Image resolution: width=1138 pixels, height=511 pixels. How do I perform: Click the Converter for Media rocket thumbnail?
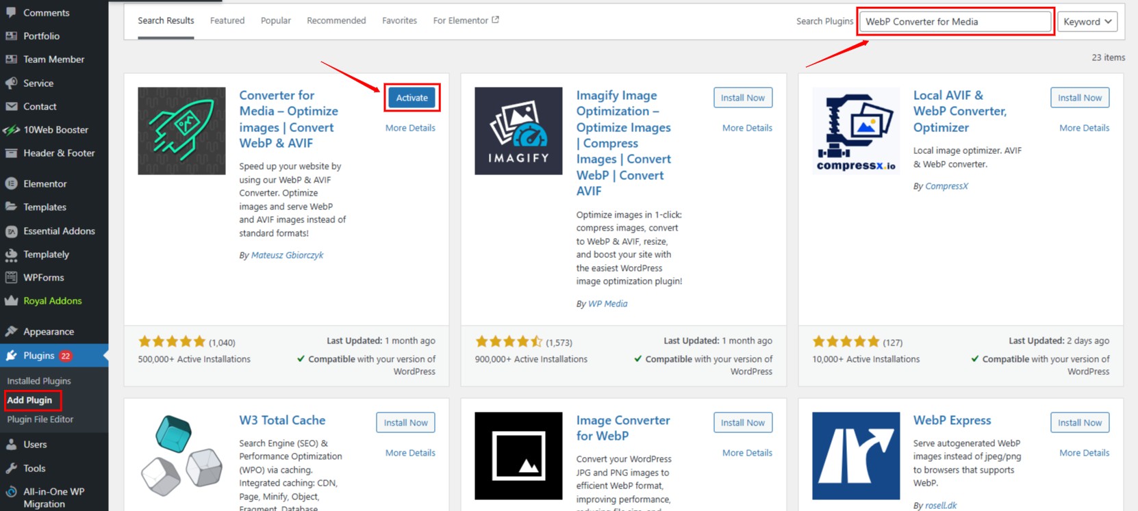click(x=181, y=131)
